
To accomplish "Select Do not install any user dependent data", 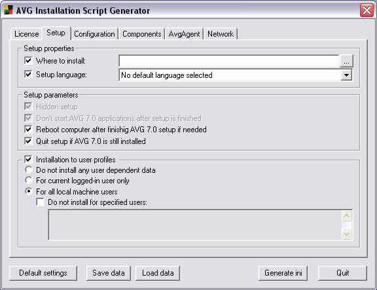I will (x=29, y=170).
